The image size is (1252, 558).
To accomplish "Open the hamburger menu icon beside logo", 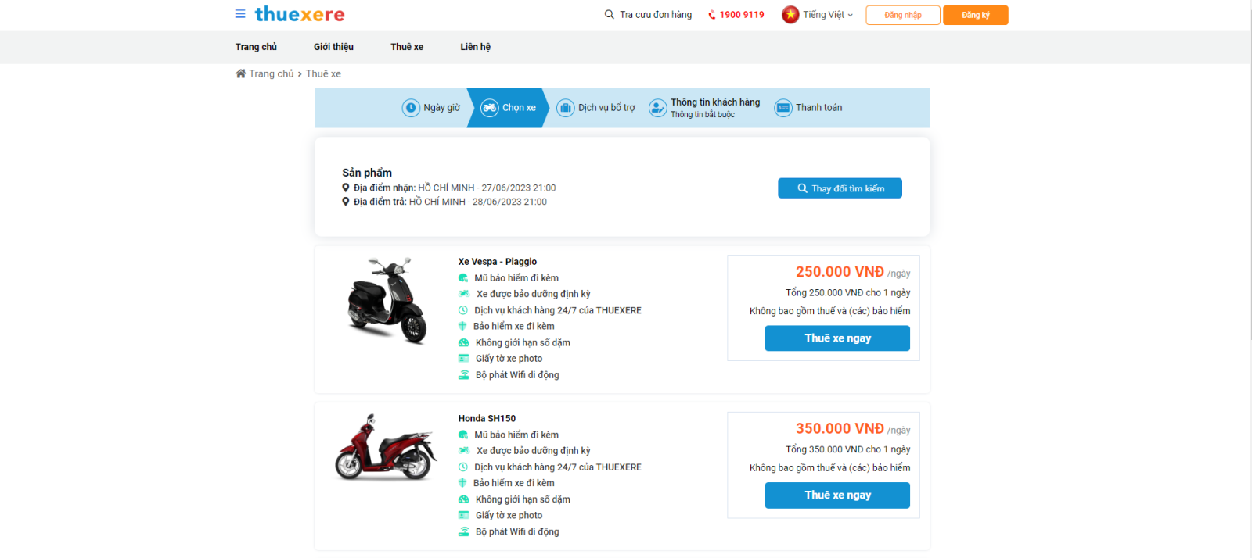I will coord(240,14).
